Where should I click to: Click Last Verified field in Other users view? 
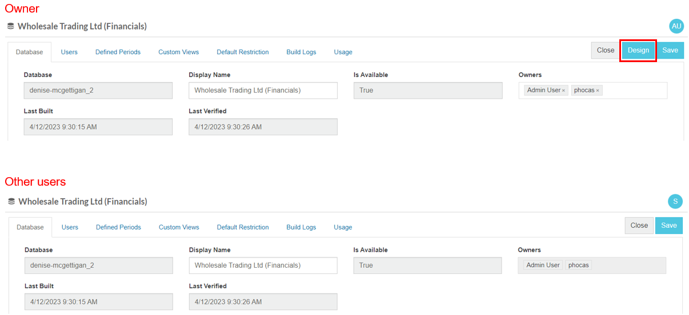pyautogui.click(x=263, y=302)
